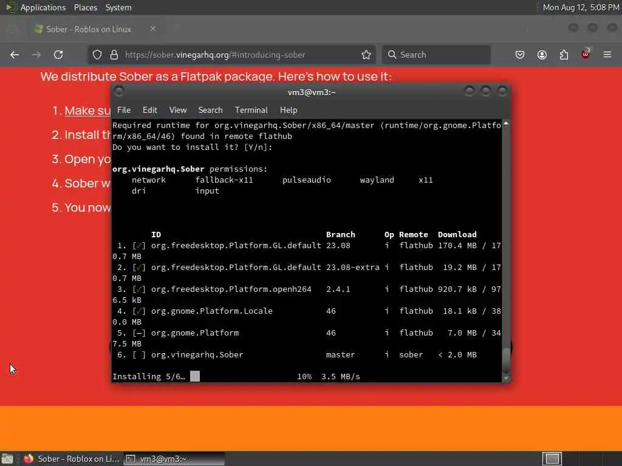
Task: Click the Firefox forward arrow
Action: pyautogui.click(x=36, y=55)
